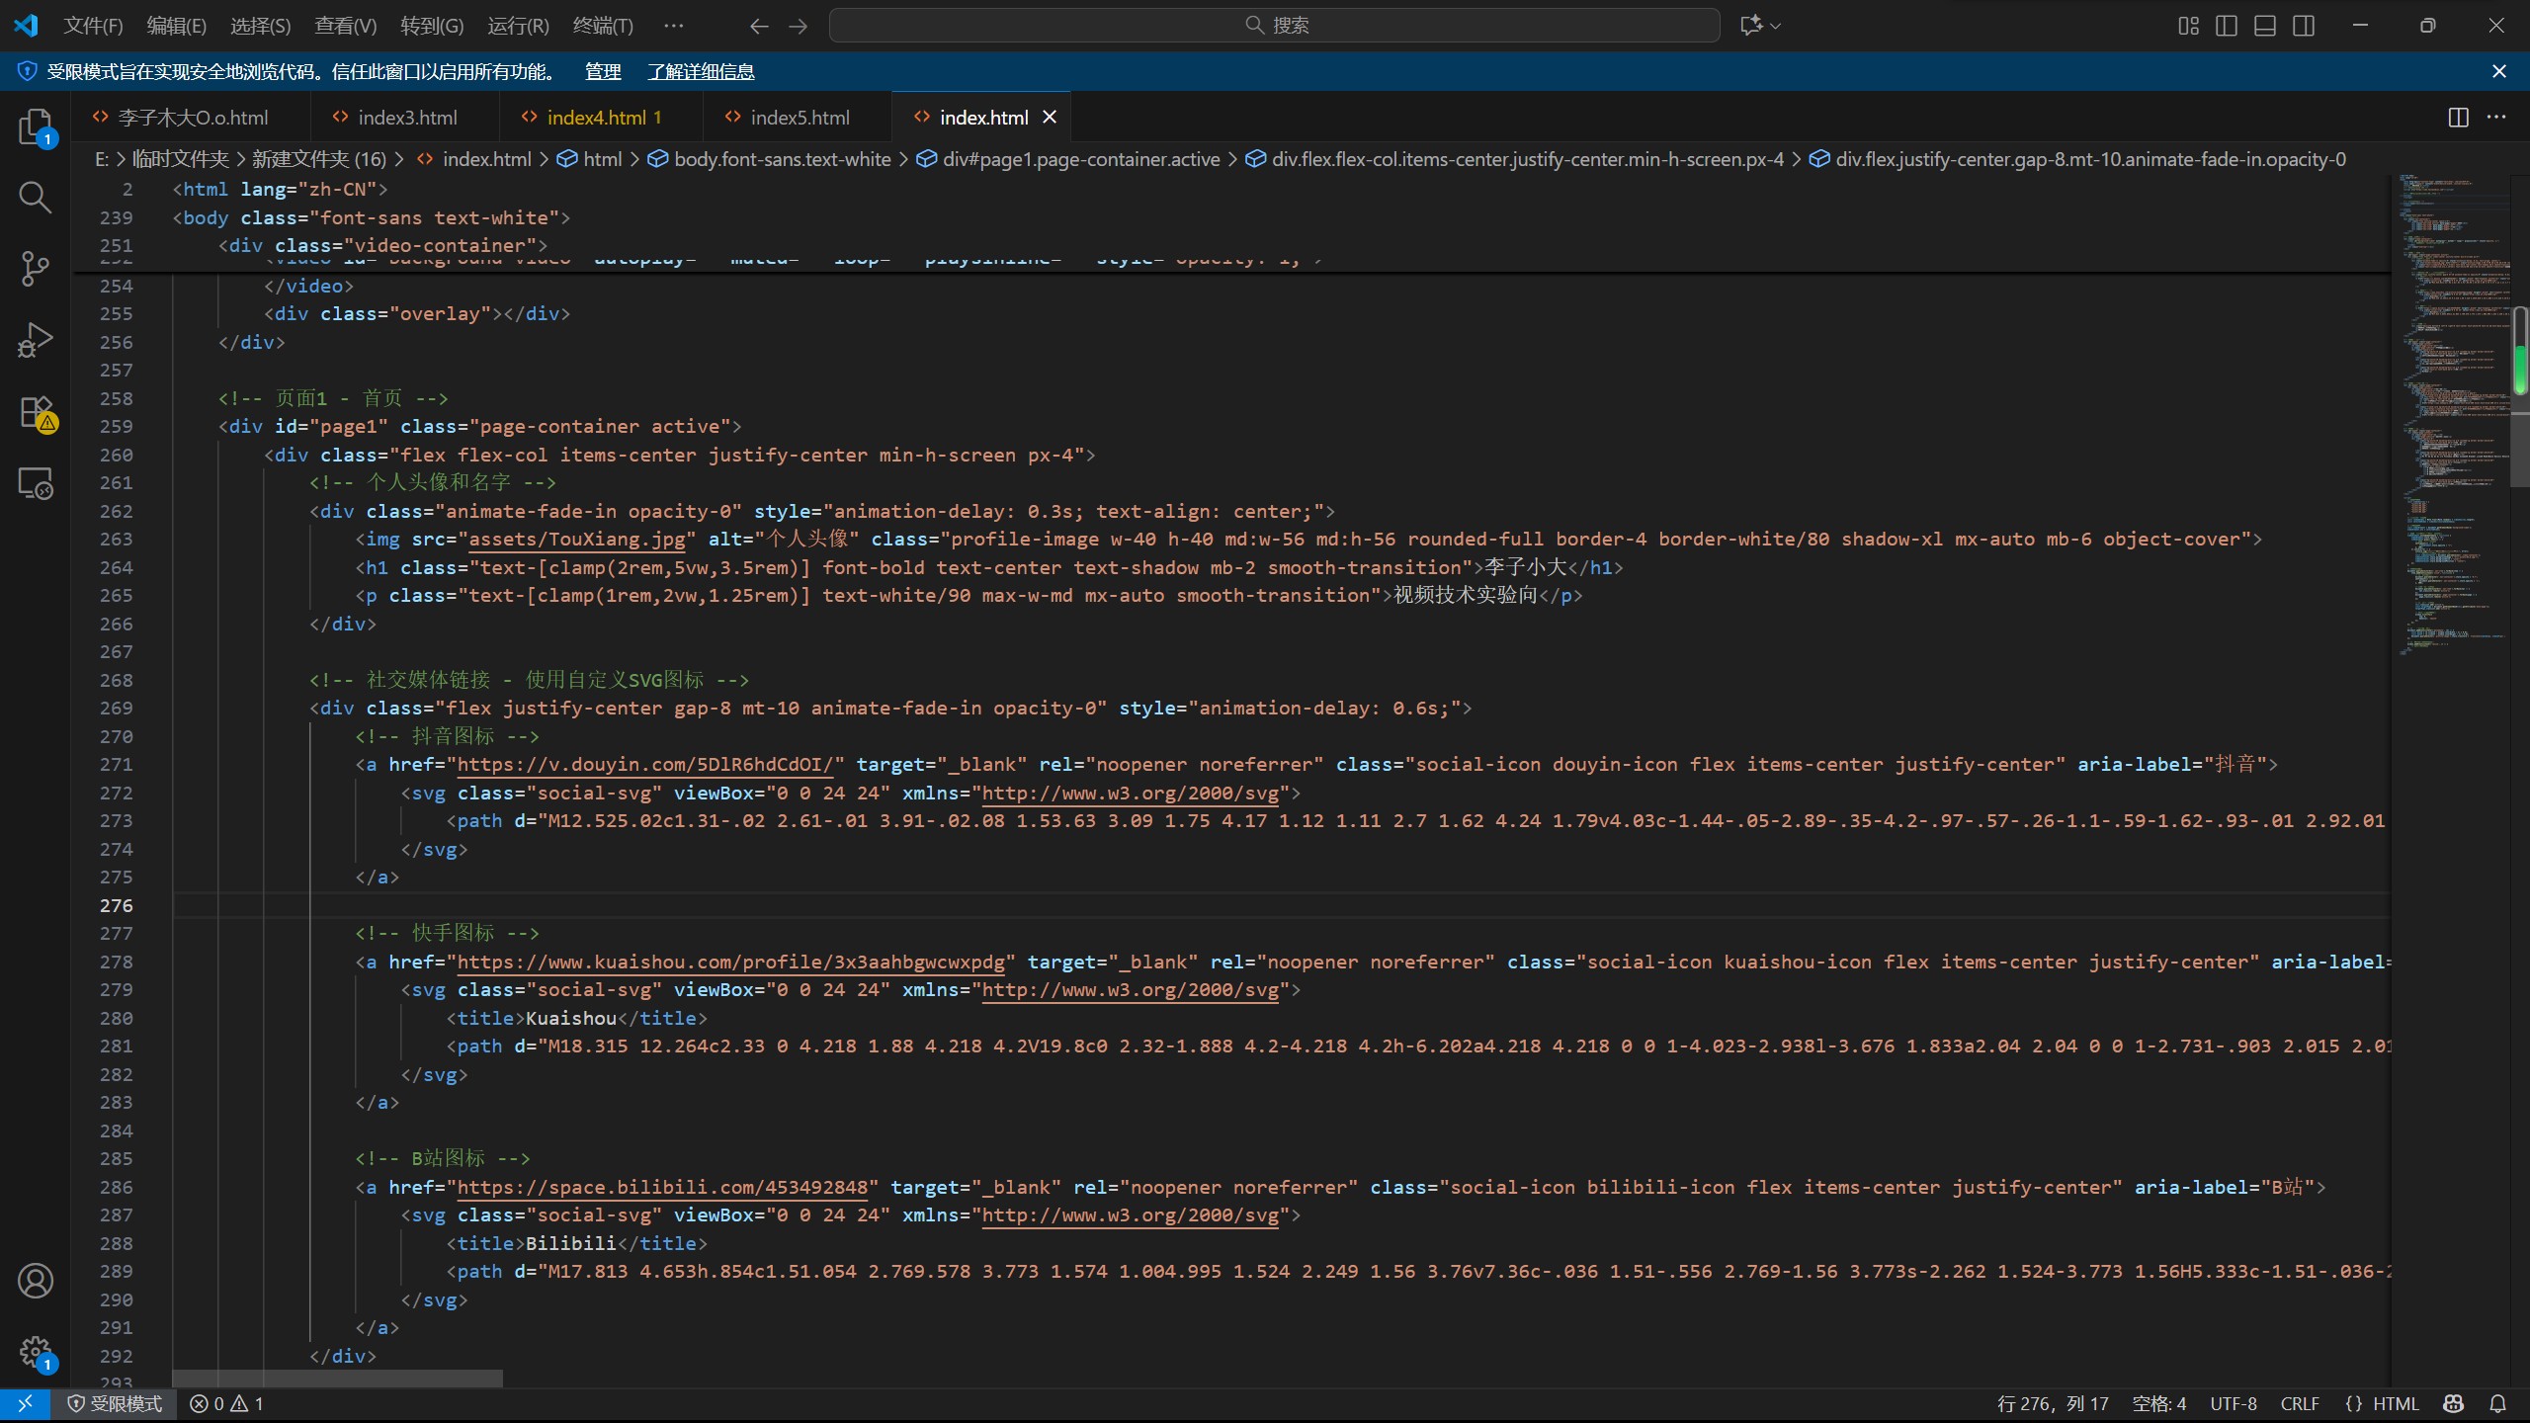
Task: Click the 管理 link in the banner
Action: 603,71
